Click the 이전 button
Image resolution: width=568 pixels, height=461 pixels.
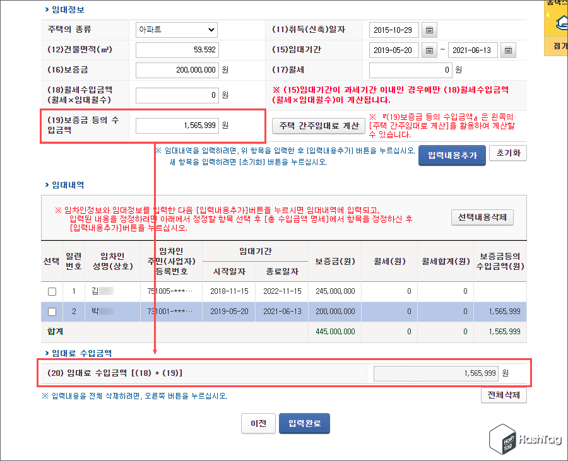[x=258, y=423]
